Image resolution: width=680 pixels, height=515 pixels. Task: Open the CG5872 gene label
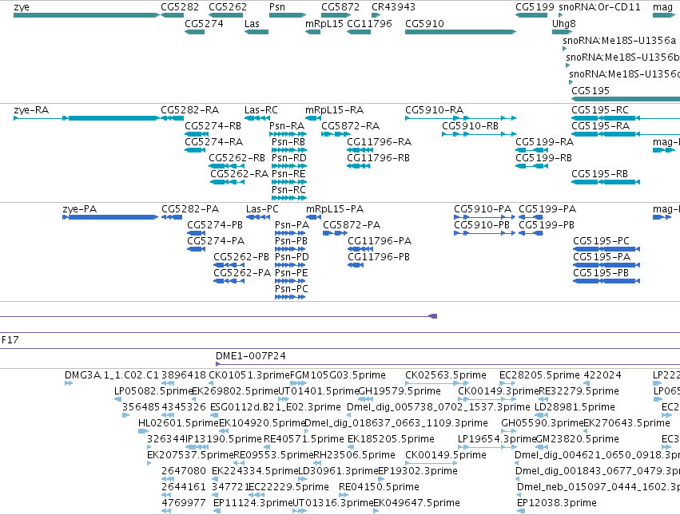[340, 7]
